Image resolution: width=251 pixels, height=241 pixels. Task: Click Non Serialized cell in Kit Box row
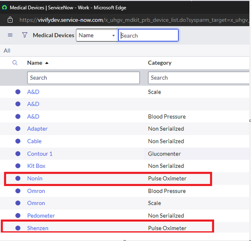coord(166,166)
